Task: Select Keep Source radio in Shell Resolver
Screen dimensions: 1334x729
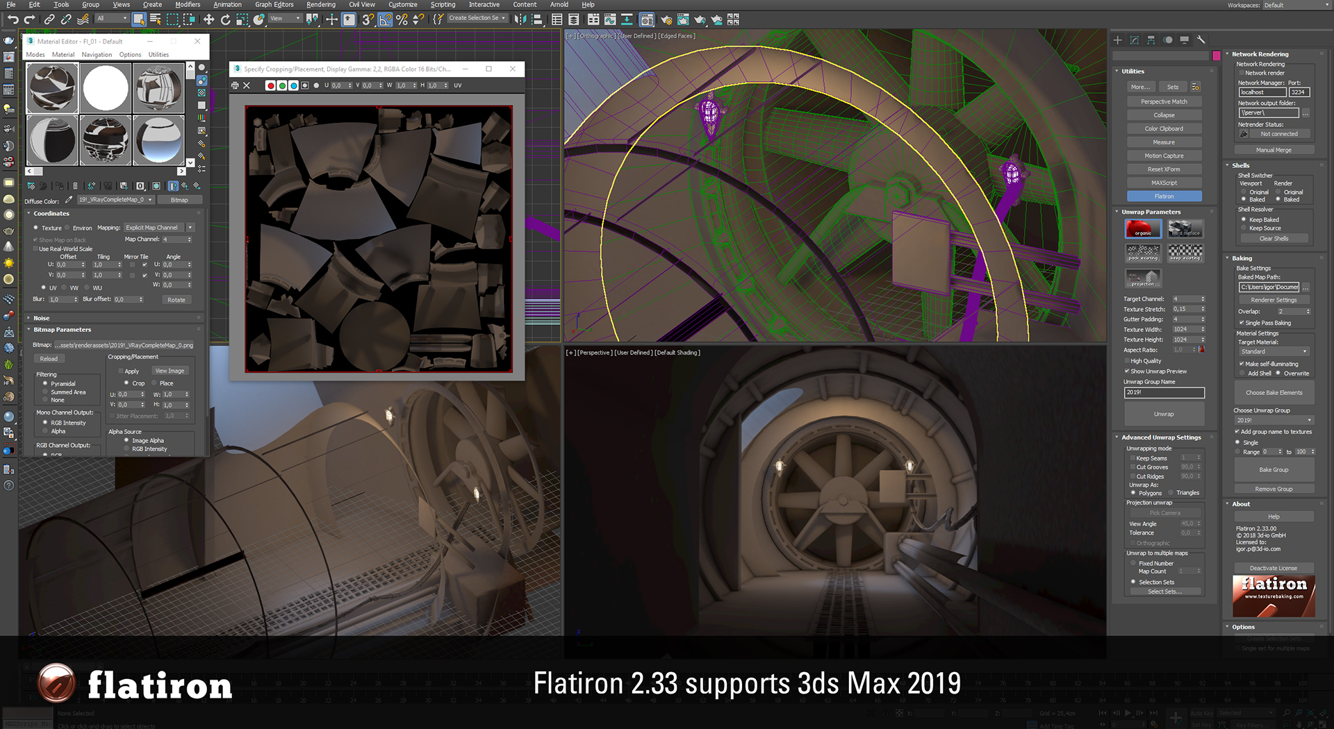Action: tap(1244, 228)
